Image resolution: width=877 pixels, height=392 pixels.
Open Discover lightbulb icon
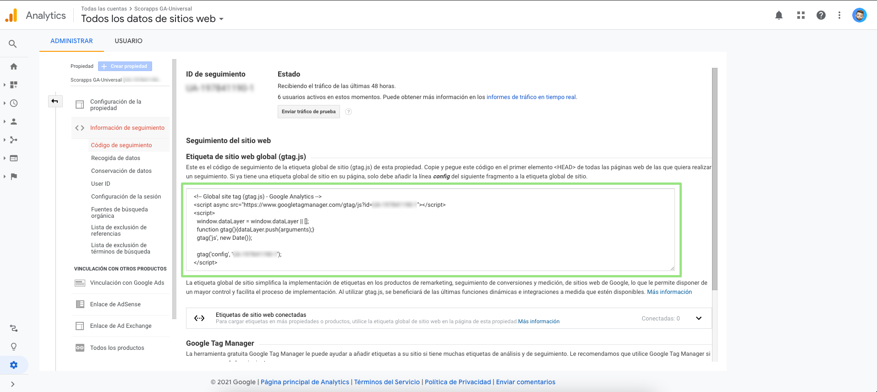[14, 347]
